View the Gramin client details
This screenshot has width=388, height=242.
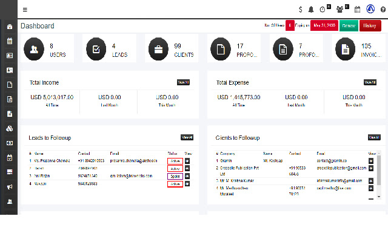coord(370,161)
